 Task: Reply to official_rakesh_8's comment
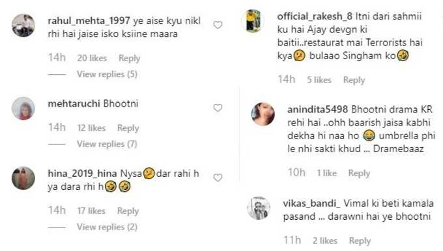point(354,80)
